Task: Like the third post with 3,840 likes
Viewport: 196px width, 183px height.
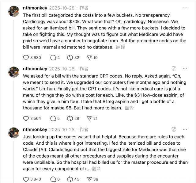Action: click(26, 179)
